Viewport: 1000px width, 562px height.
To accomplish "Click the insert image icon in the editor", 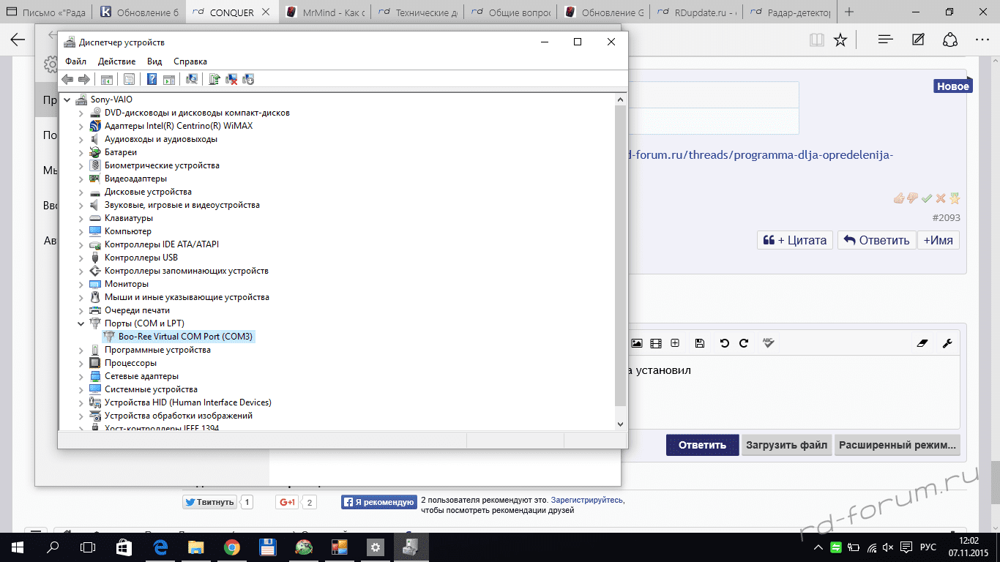I will coord(637,343).
